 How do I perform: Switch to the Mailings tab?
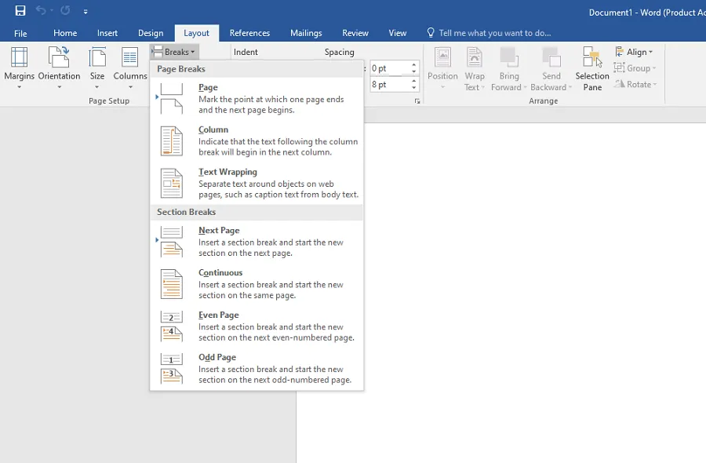[306, 33]
